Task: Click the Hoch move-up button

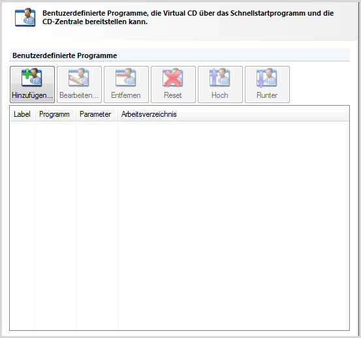Action: (x=220, y=84)
